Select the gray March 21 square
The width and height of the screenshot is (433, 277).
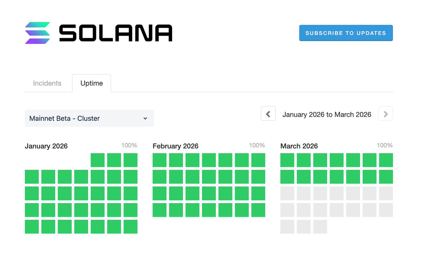(386, 193)
